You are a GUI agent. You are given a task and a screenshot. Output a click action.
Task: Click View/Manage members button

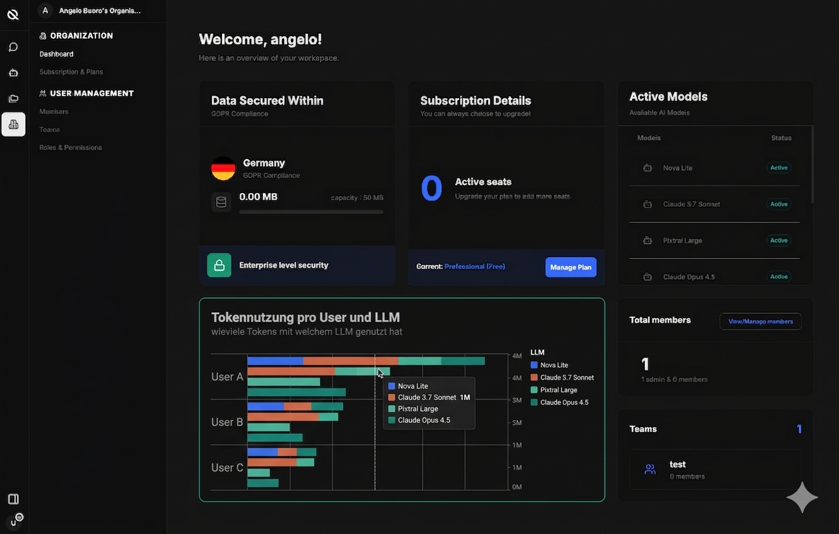click(760, 321)
